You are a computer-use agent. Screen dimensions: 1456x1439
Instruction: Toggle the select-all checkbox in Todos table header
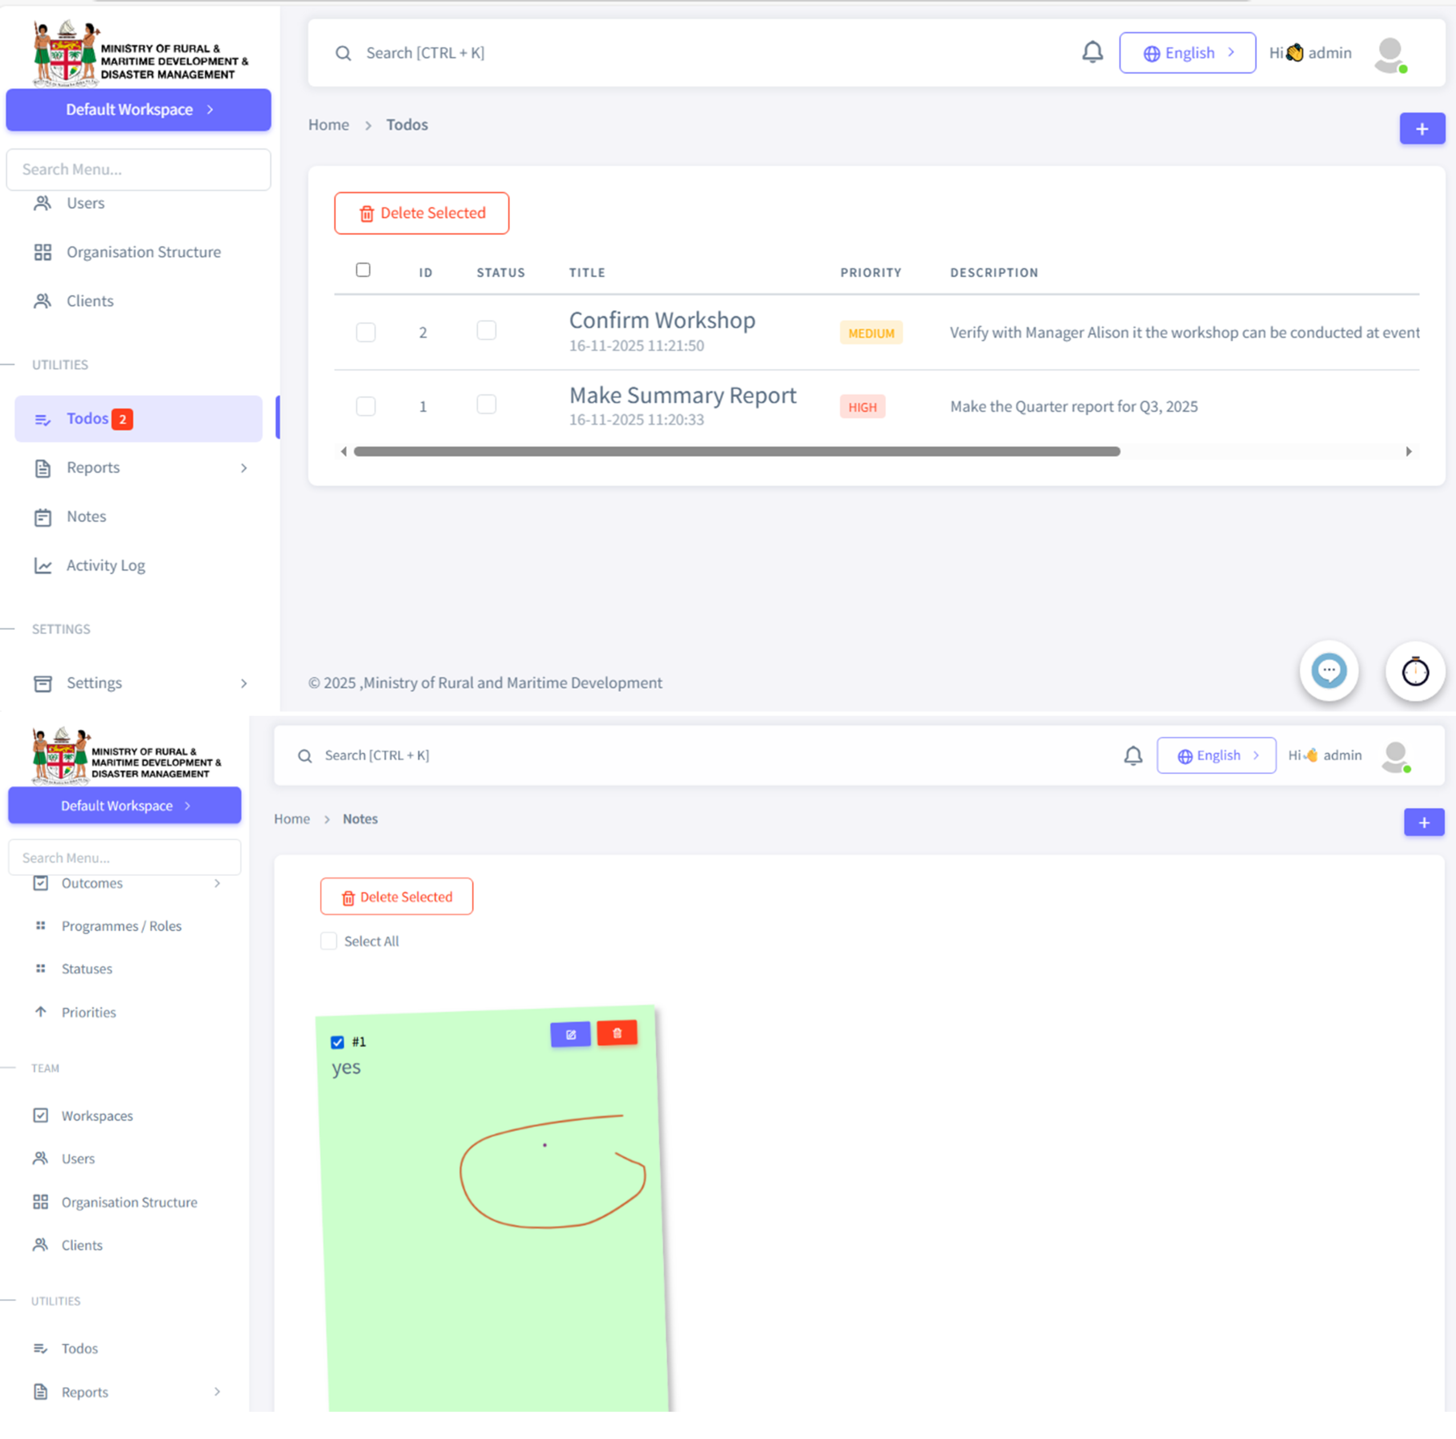(363, 270)
